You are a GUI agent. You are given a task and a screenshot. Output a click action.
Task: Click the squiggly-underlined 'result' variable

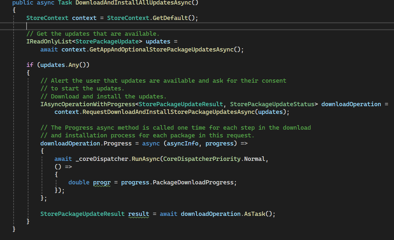click(139, 214)
